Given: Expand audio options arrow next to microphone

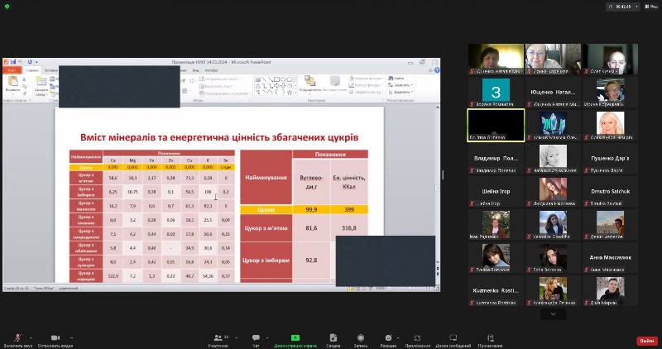Looking at the screenshot, I should tap(31, 337).
